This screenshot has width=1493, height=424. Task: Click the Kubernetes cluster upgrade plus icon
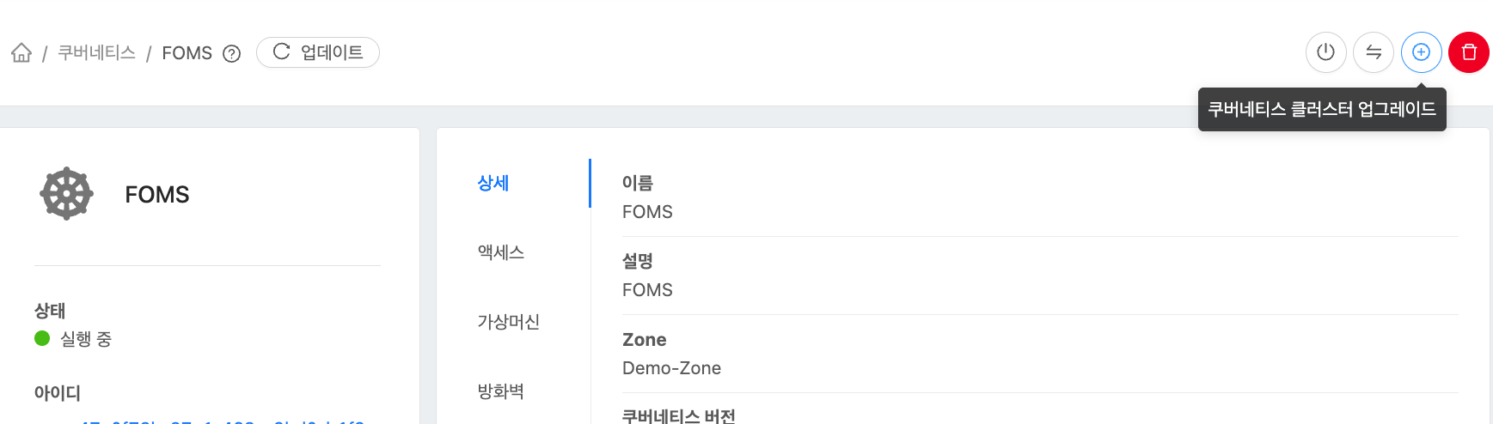coord(1421,52)
